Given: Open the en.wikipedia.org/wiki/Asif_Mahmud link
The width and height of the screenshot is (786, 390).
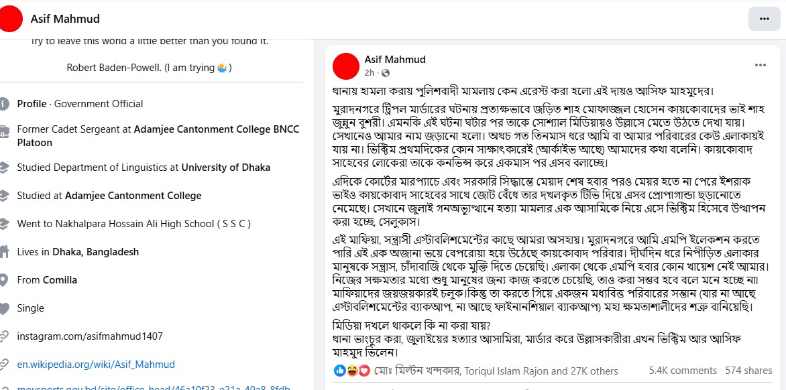Looking at the screenshot, I should point(96,365).
